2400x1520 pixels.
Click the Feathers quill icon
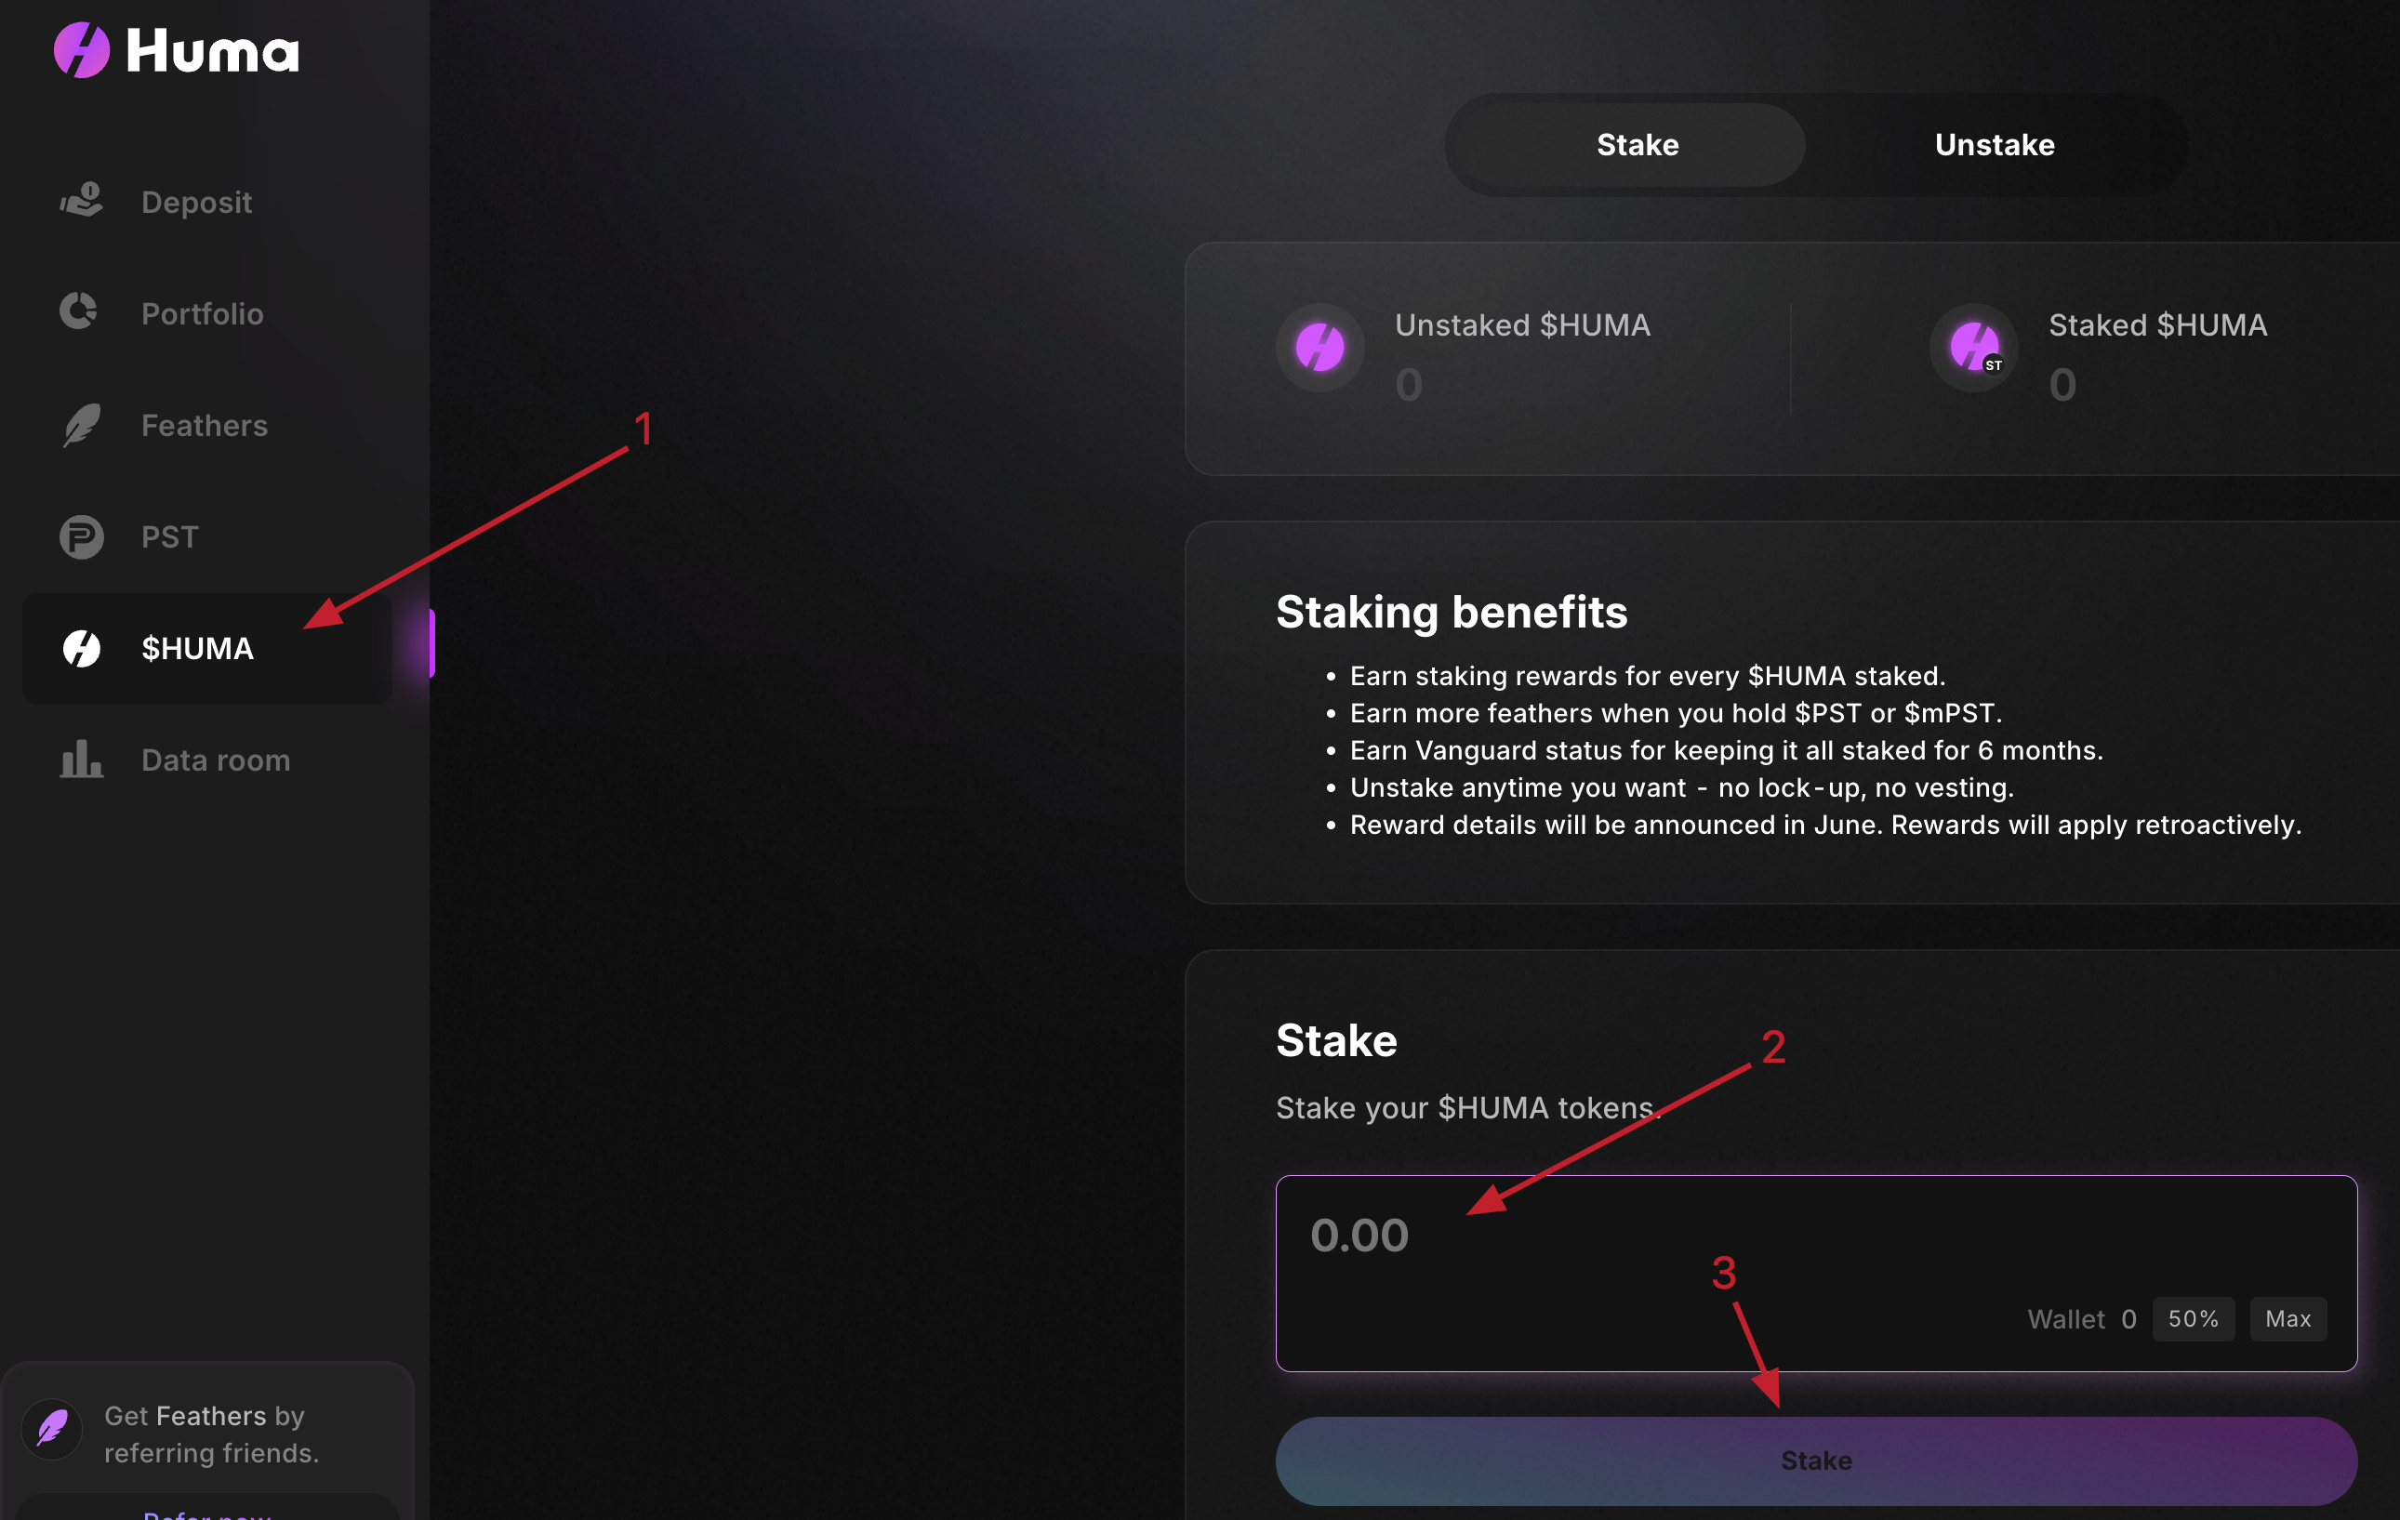82,426
